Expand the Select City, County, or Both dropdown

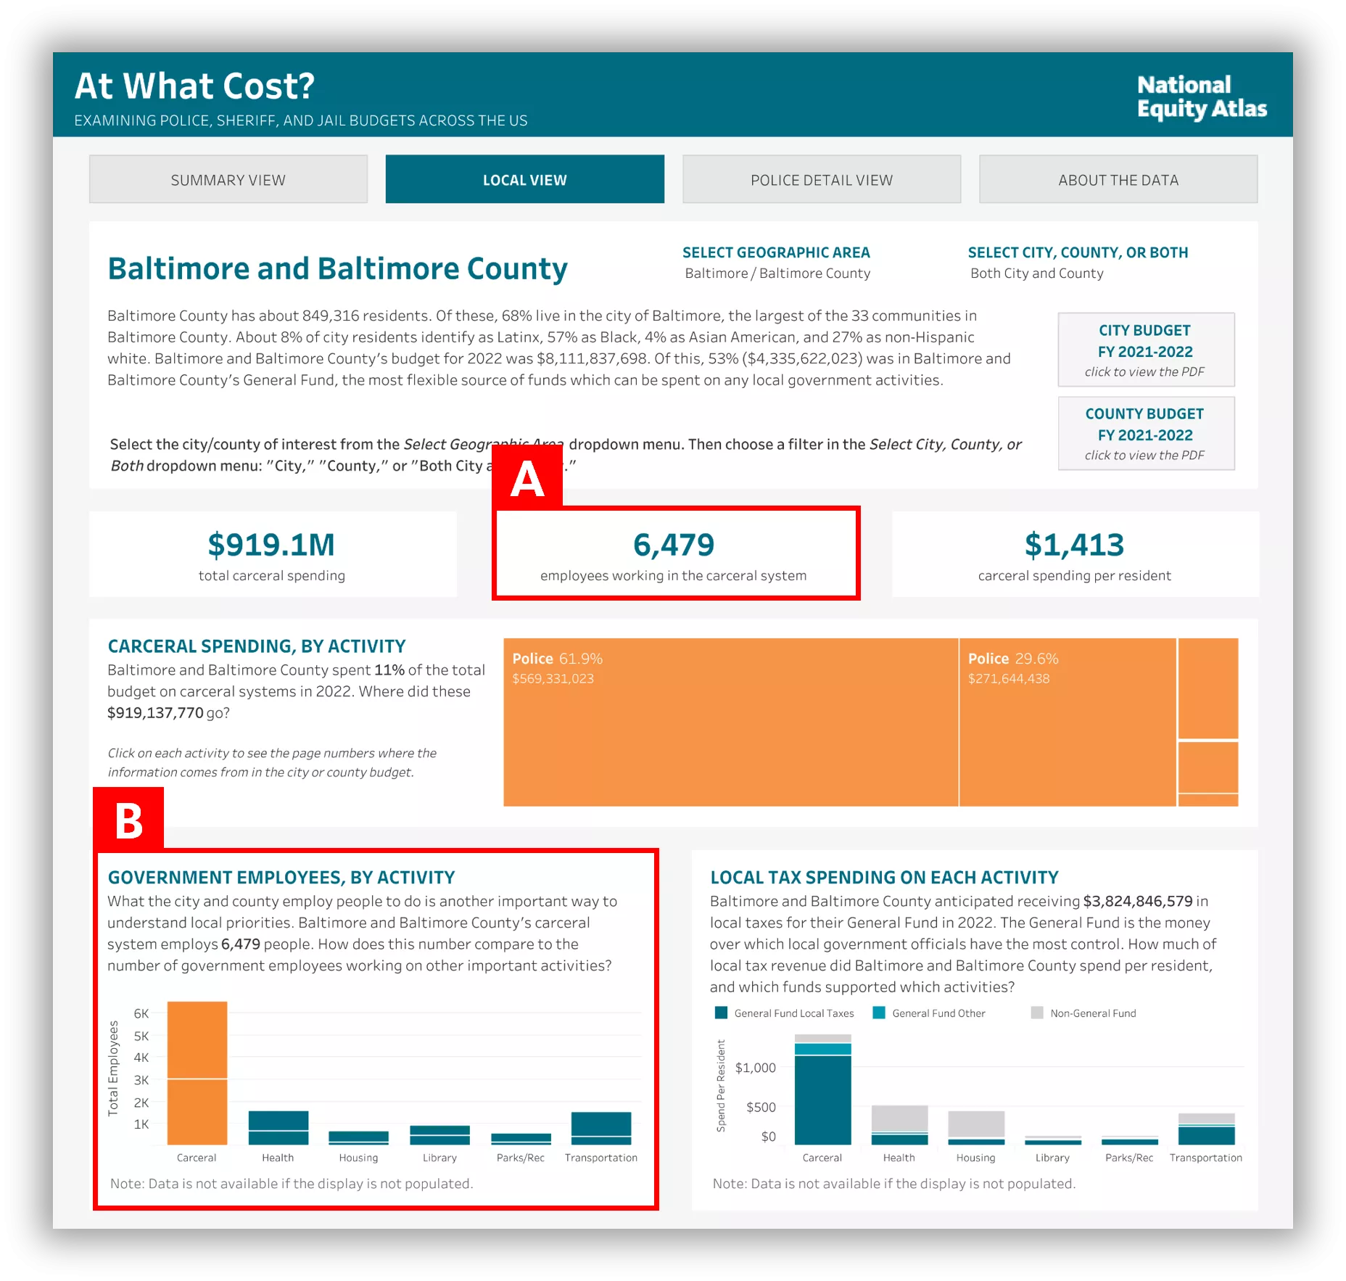[x=1036, y=273]
